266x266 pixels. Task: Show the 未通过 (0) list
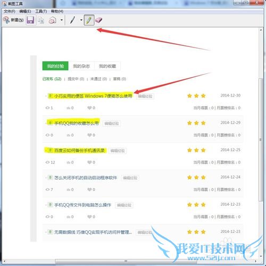click(x=98, y=79)
